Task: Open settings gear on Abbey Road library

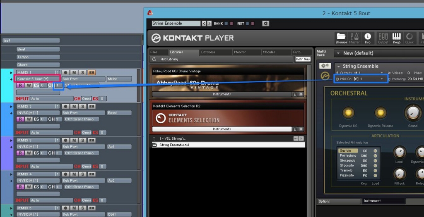Action: click(301, 94)
